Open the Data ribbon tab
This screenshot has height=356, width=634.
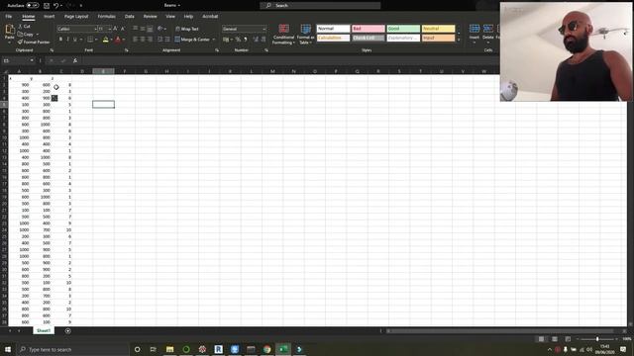coord(130,17)
